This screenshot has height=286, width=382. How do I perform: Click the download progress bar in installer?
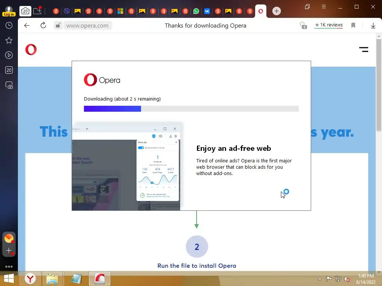click(191, 109)
